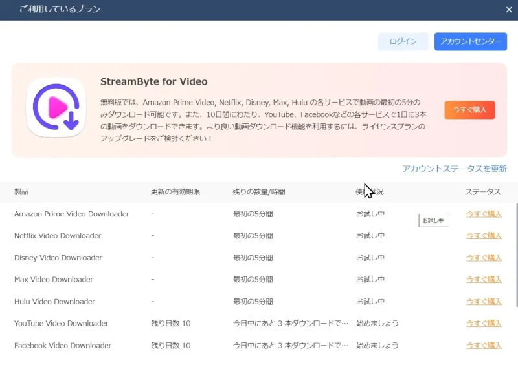Click 今すぐ購入 for Amazon Prime Video Downloader
Image resolution: width=518 pixels, height=365 pixels.
tap(484, 214)
